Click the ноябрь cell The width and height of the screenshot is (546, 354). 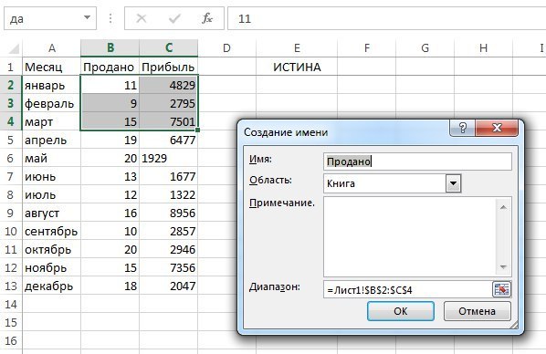(51, 267)
